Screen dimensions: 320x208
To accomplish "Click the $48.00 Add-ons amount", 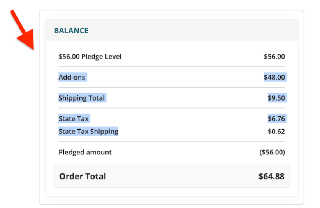I will click(x=274, y=77).
